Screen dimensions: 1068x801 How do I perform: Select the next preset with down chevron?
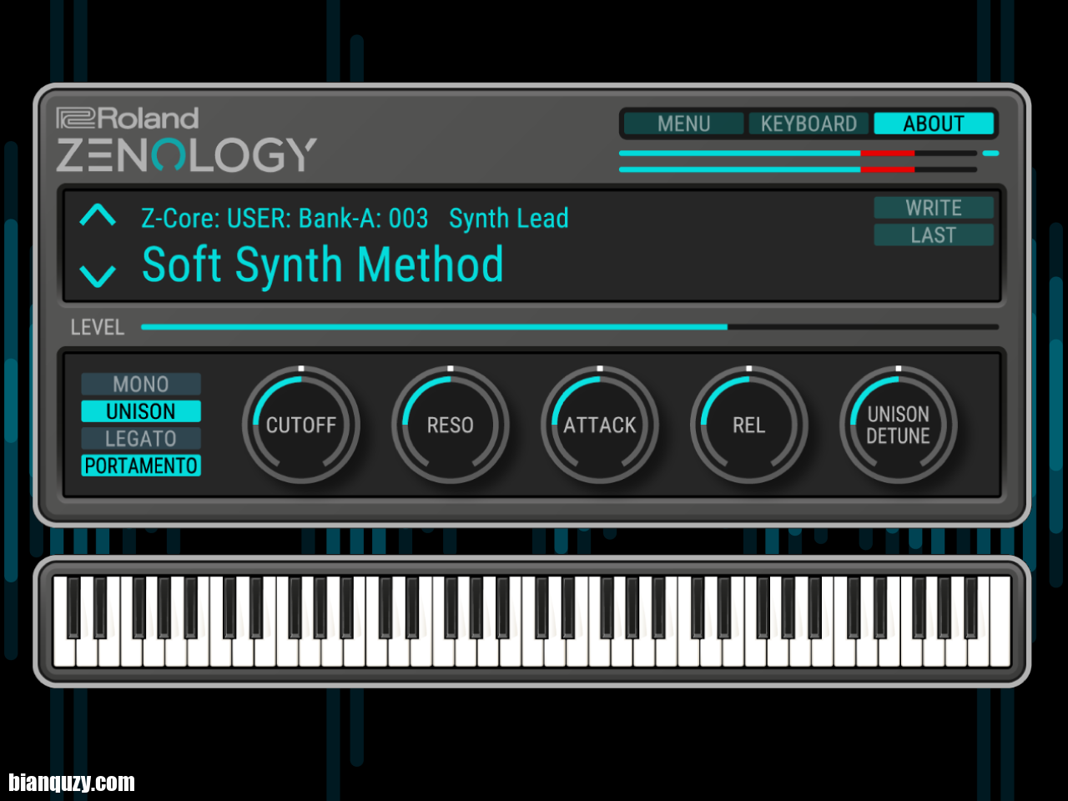pos(98,276)
